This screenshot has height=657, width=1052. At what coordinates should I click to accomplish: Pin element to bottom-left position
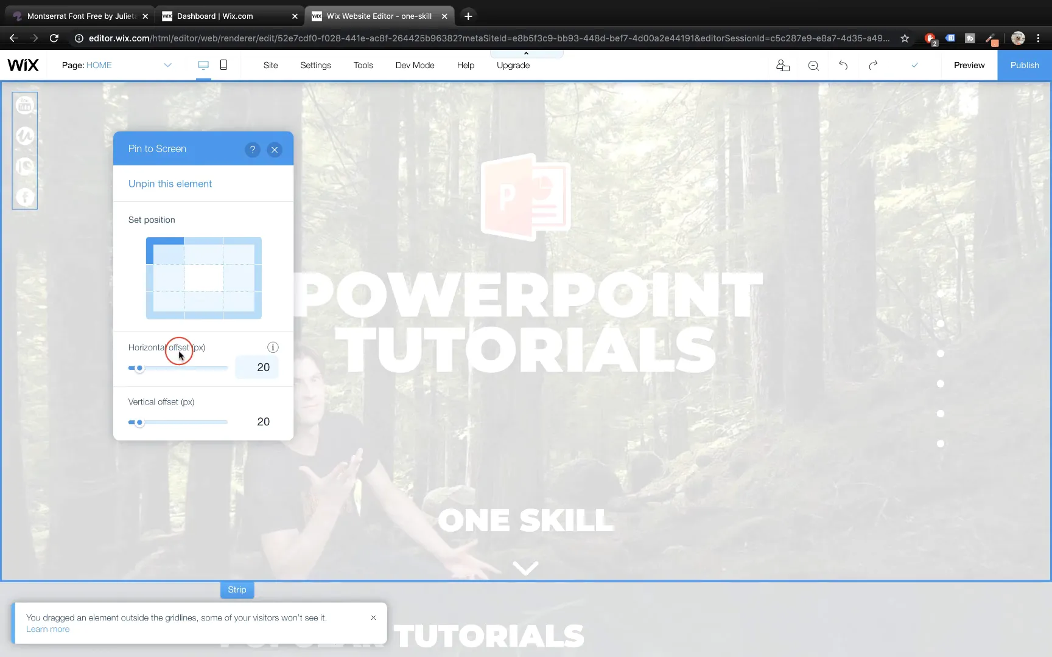(x=165, y=305)
